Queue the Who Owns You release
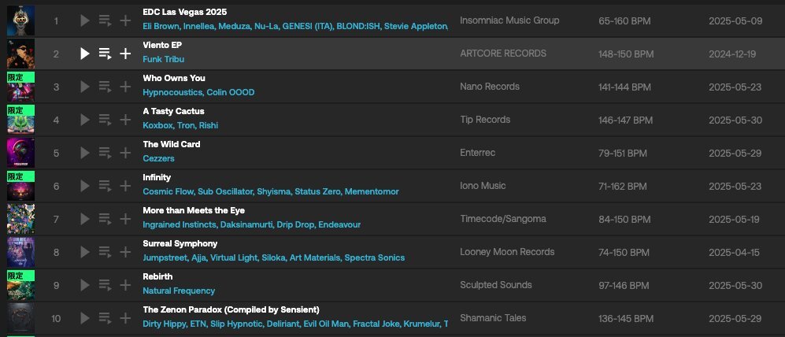 [x=106, y=87]
